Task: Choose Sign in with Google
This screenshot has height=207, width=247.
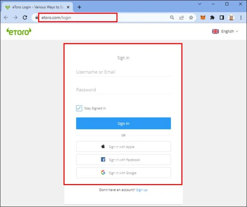Action: (124, 173)
